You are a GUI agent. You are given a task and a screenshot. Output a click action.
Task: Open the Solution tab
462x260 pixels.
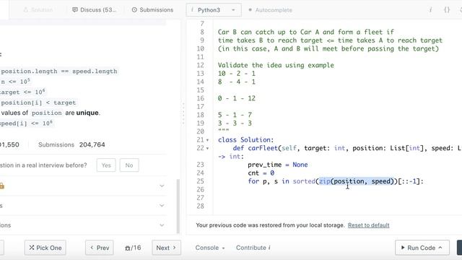pyautogui.click(x=38, y=9)
